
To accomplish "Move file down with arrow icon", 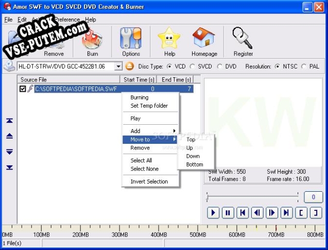I will click(10, 152).
